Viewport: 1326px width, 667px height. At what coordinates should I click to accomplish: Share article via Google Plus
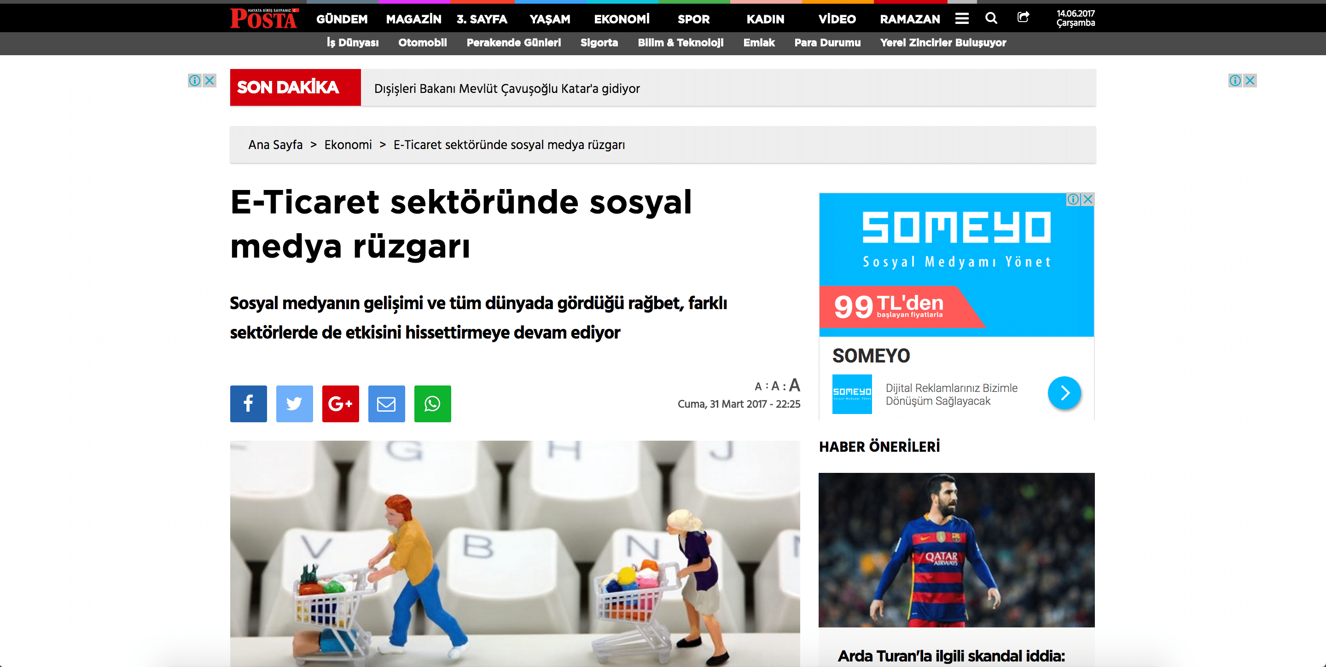pyautogui.click(x=340, y=404)
